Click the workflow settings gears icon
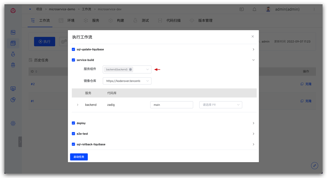The image size is (327, 178). pyautogui.click(x=64, y=41)
